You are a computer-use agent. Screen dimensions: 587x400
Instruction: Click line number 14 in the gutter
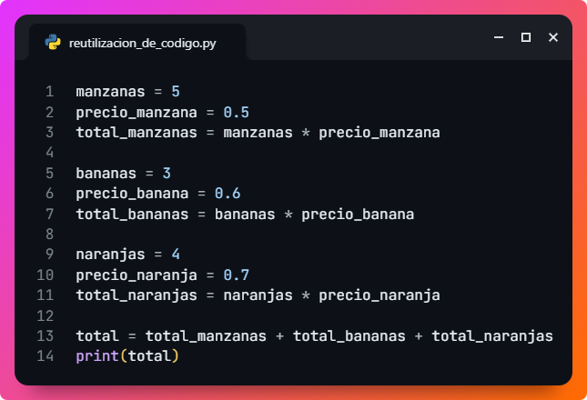(46, 357)
